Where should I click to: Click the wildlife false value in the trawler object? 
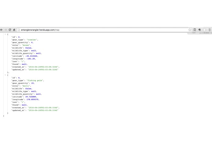[x=28, y=48]
